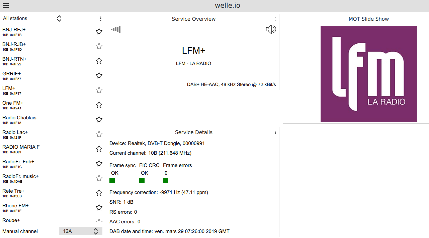This screenshot has width=429, height=238.
Task: Click the DAB date and time text
Action: point(170,231)
